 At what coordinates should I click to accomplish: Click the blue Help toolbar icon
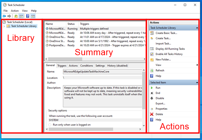pos(27,16)
